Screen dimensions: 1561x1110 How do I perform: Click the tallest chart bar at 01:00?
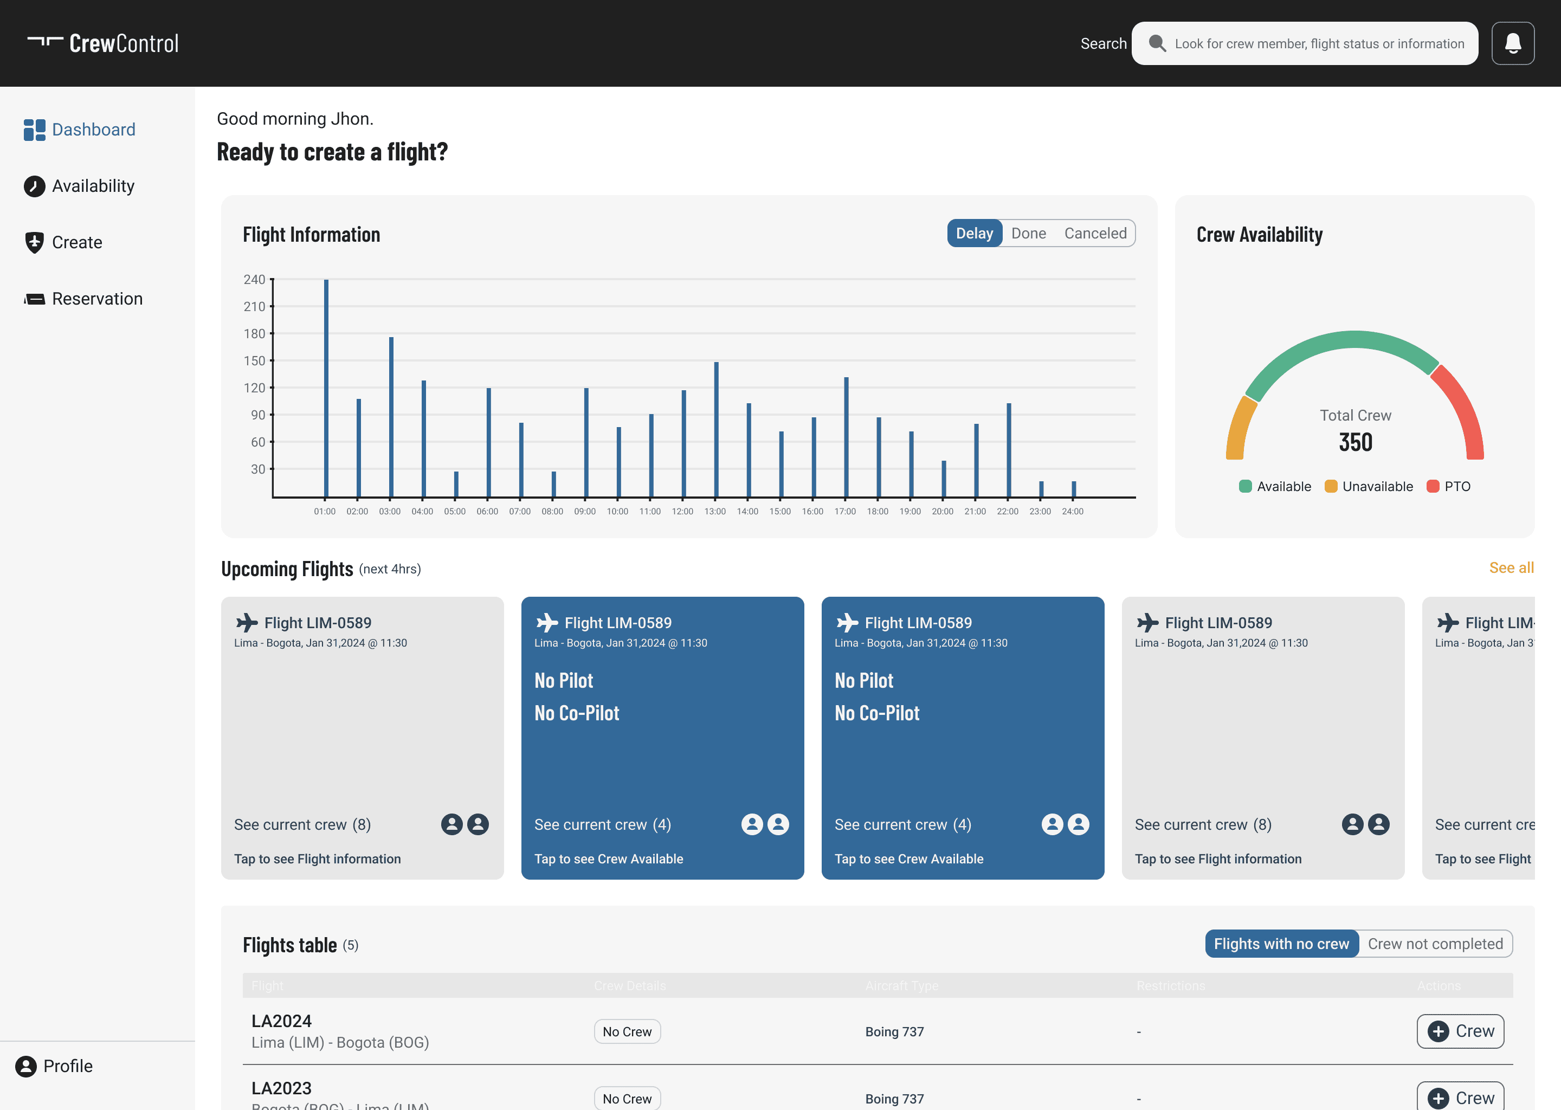point(326,388)
